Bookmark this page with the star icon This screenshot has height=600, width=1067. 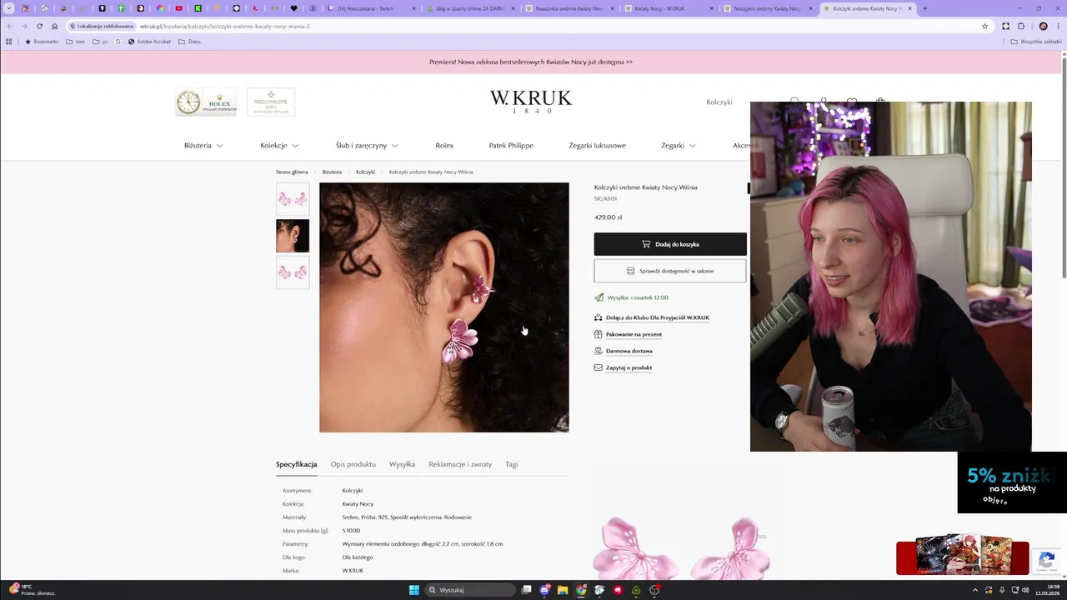984,26
